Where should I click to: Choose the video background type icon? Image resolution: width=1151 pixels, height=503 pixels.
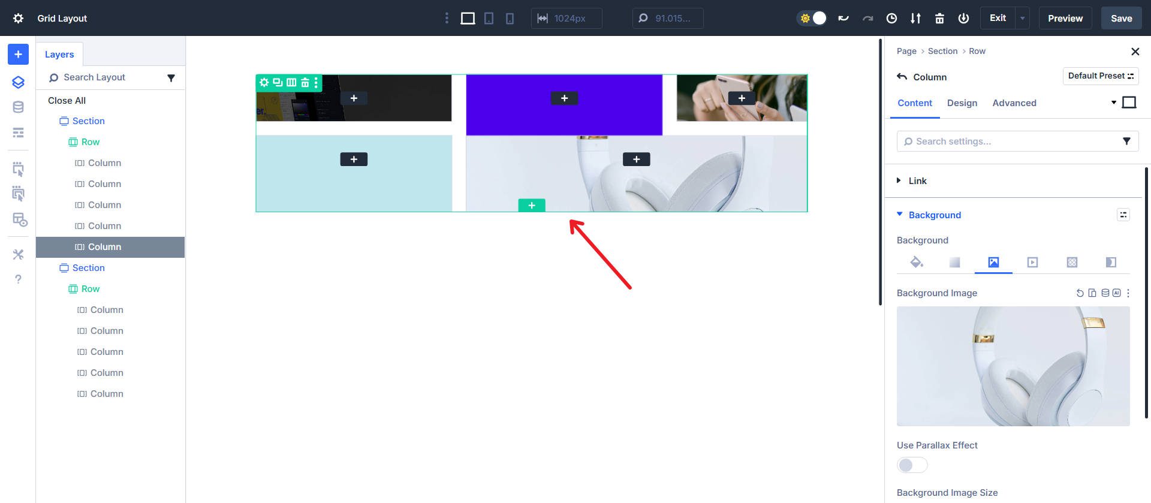pyautogui.click(x=1032, y=262)
